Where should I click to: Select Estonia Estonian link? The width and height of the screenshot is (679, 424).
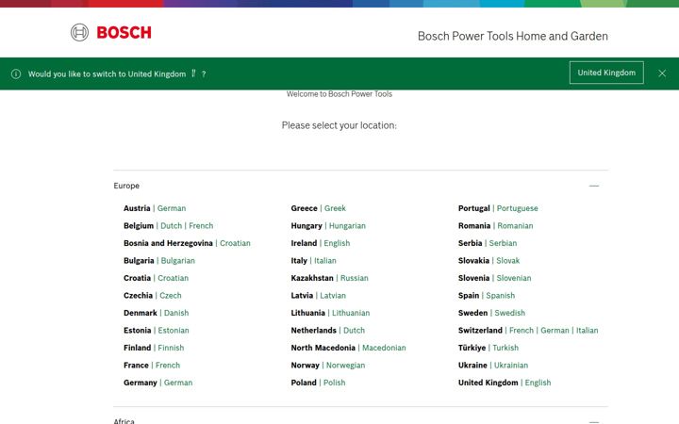tap(174, 330)
